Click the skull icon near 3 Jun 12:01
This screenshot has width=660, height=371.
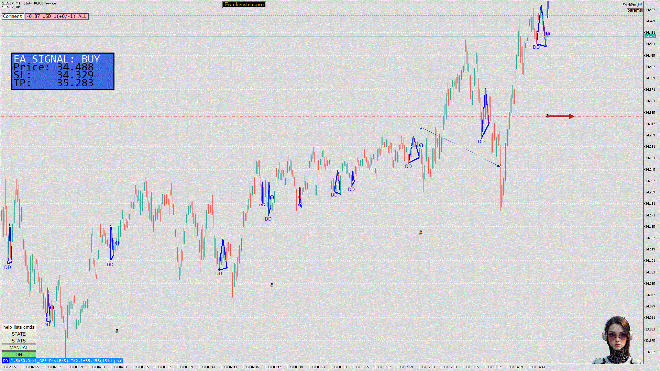tap(421, 233)
